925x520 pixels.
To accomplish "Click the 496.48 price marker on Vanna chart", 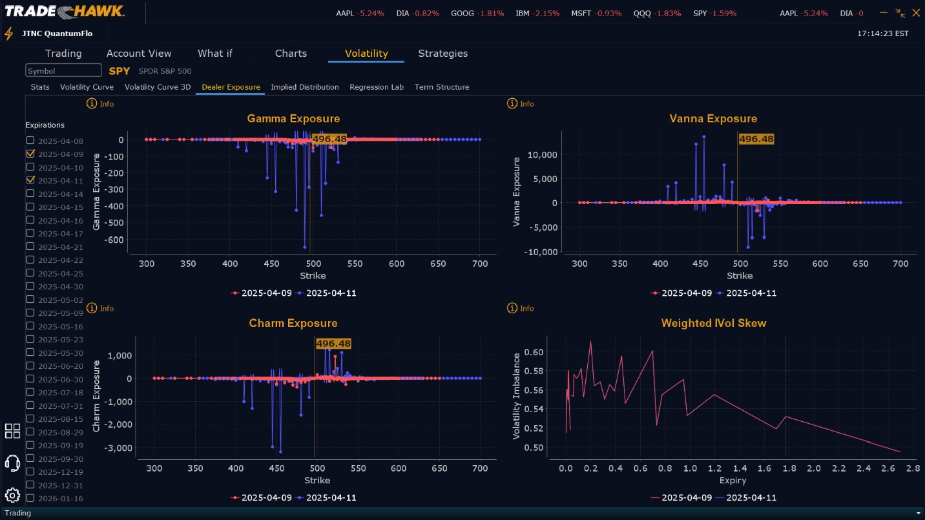I will [x=756, y=139].
